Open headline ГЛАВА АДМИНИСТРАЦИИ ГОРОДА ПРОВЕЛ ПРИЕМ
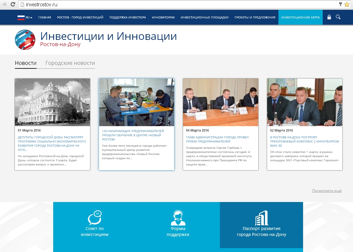 [217, 139]
